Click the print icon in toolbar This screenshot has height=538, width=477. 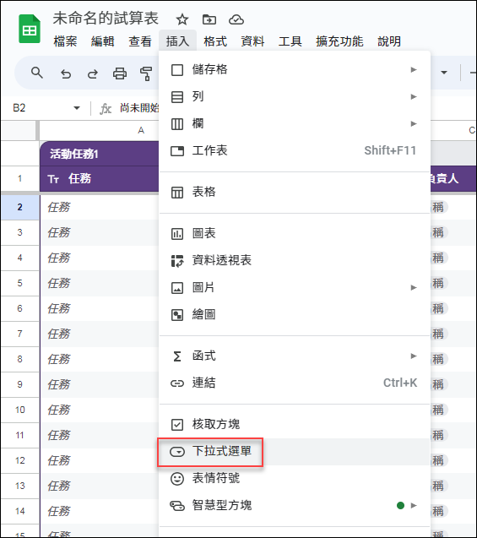(x=119, y=73)
